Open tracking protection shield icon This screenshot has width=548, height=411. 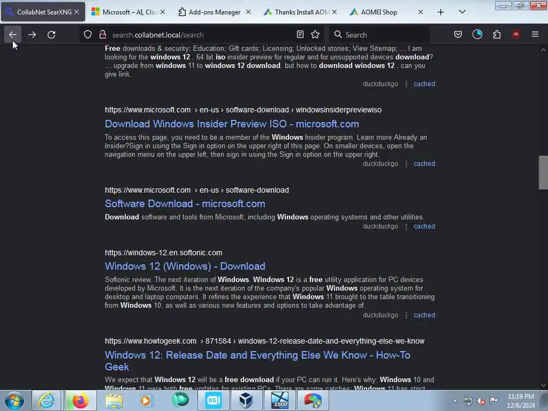pos(88,35)
